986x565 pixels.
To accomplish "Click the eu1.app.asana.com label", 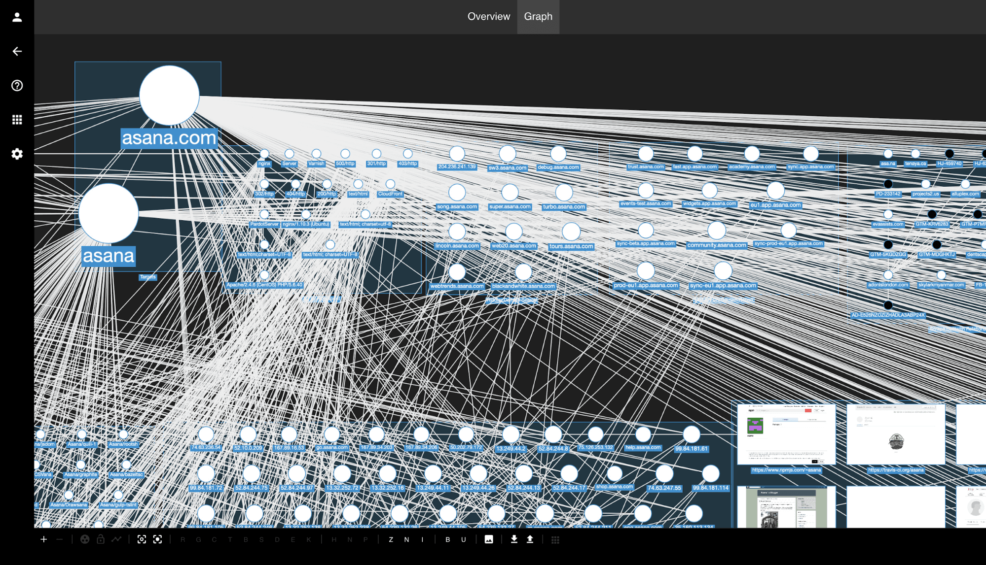I will (x=775, y=205).
